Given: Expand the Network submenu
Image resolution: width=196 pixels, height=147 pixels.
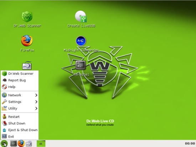Looking at the screenshot, I should click(x=20, y=95).
